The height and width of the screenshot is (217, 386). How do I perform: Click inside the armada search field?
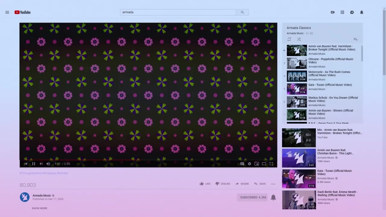coord(178,12)
